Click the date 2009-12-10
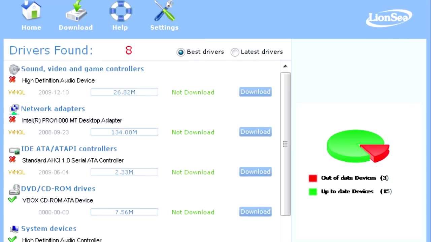 point(54,92)
